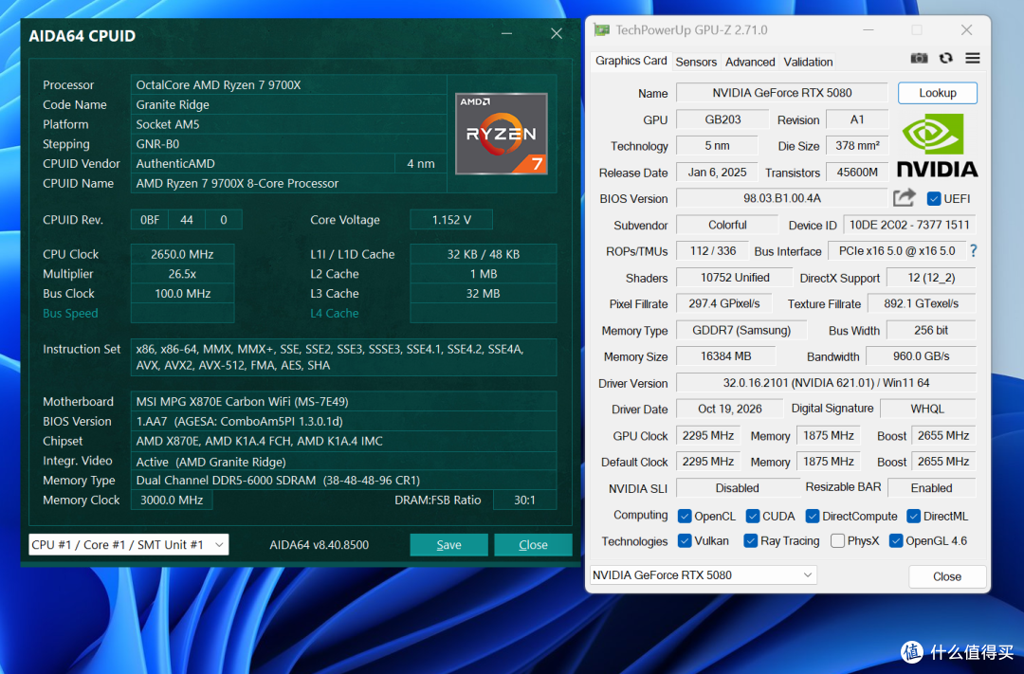This screenshot has width=1024, height=674.
Task: Click the Bandwidth 960.0 GB/s field
Action: click(x=921, y=356)
